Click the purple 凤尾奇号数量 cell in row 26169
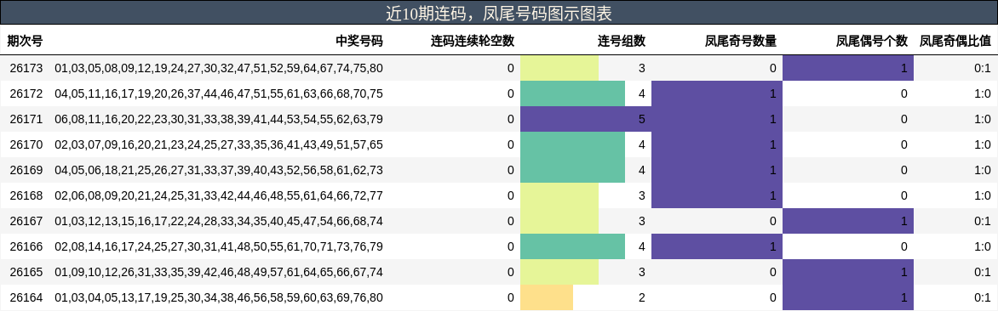 click(x=717, y=170)
